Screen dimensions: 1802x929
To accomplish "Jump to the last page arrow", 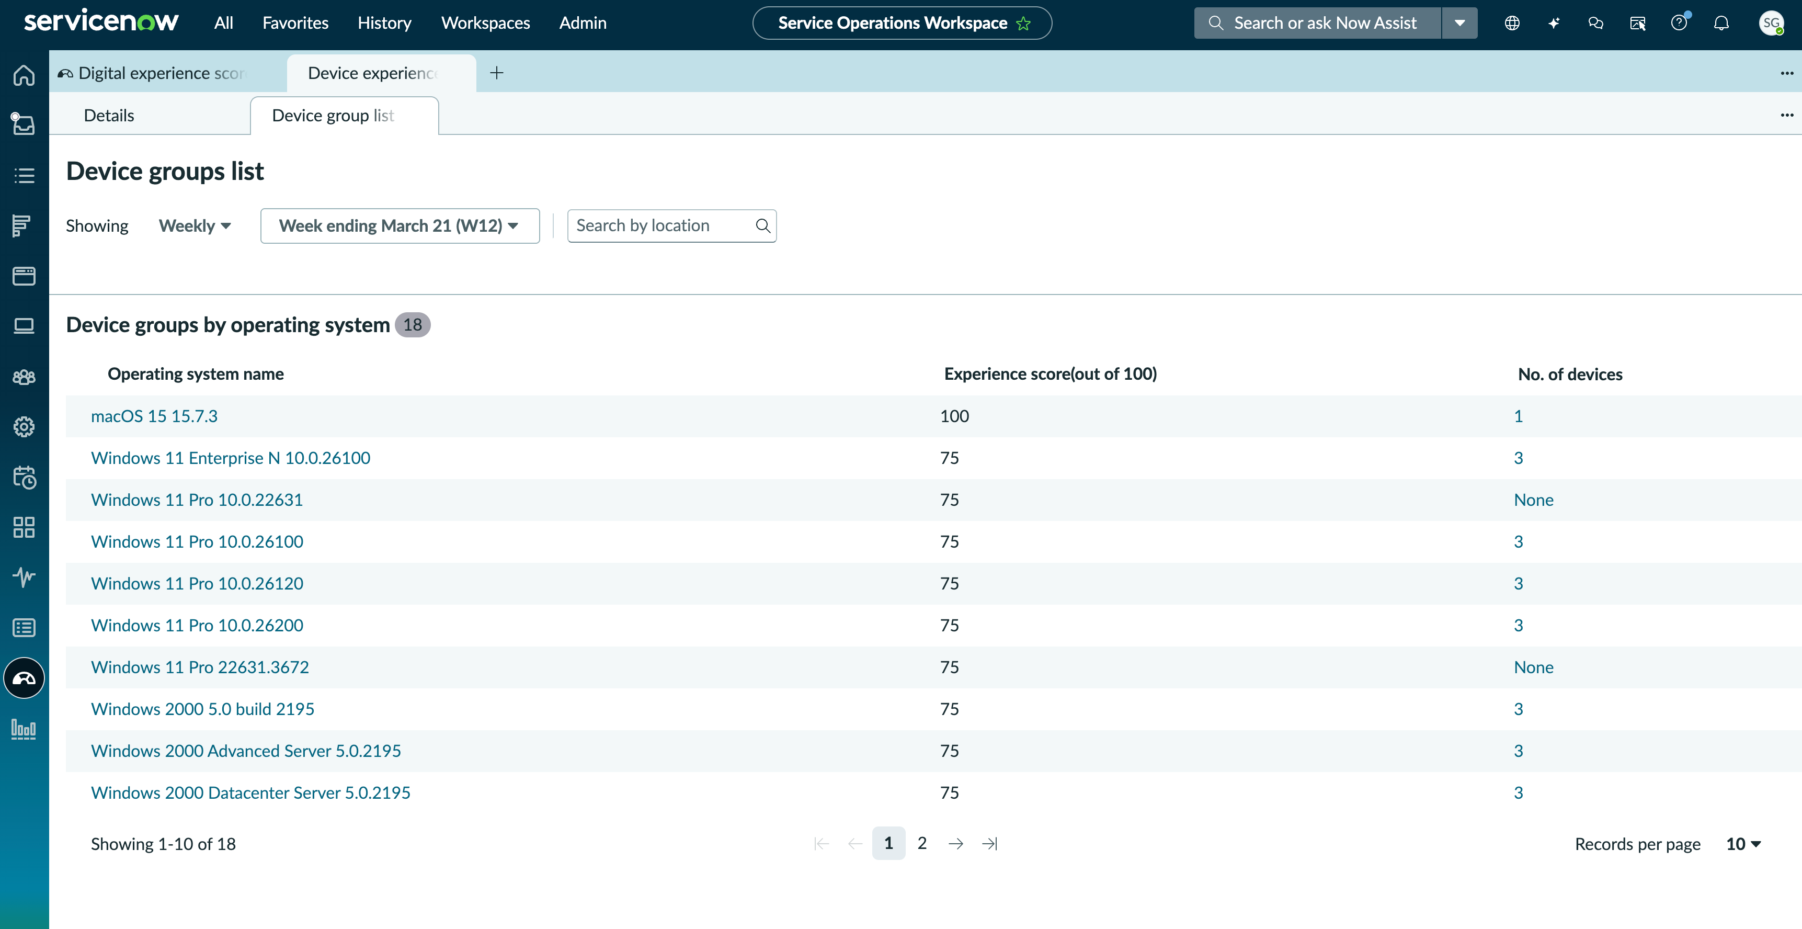I will (x=989, y=844).
